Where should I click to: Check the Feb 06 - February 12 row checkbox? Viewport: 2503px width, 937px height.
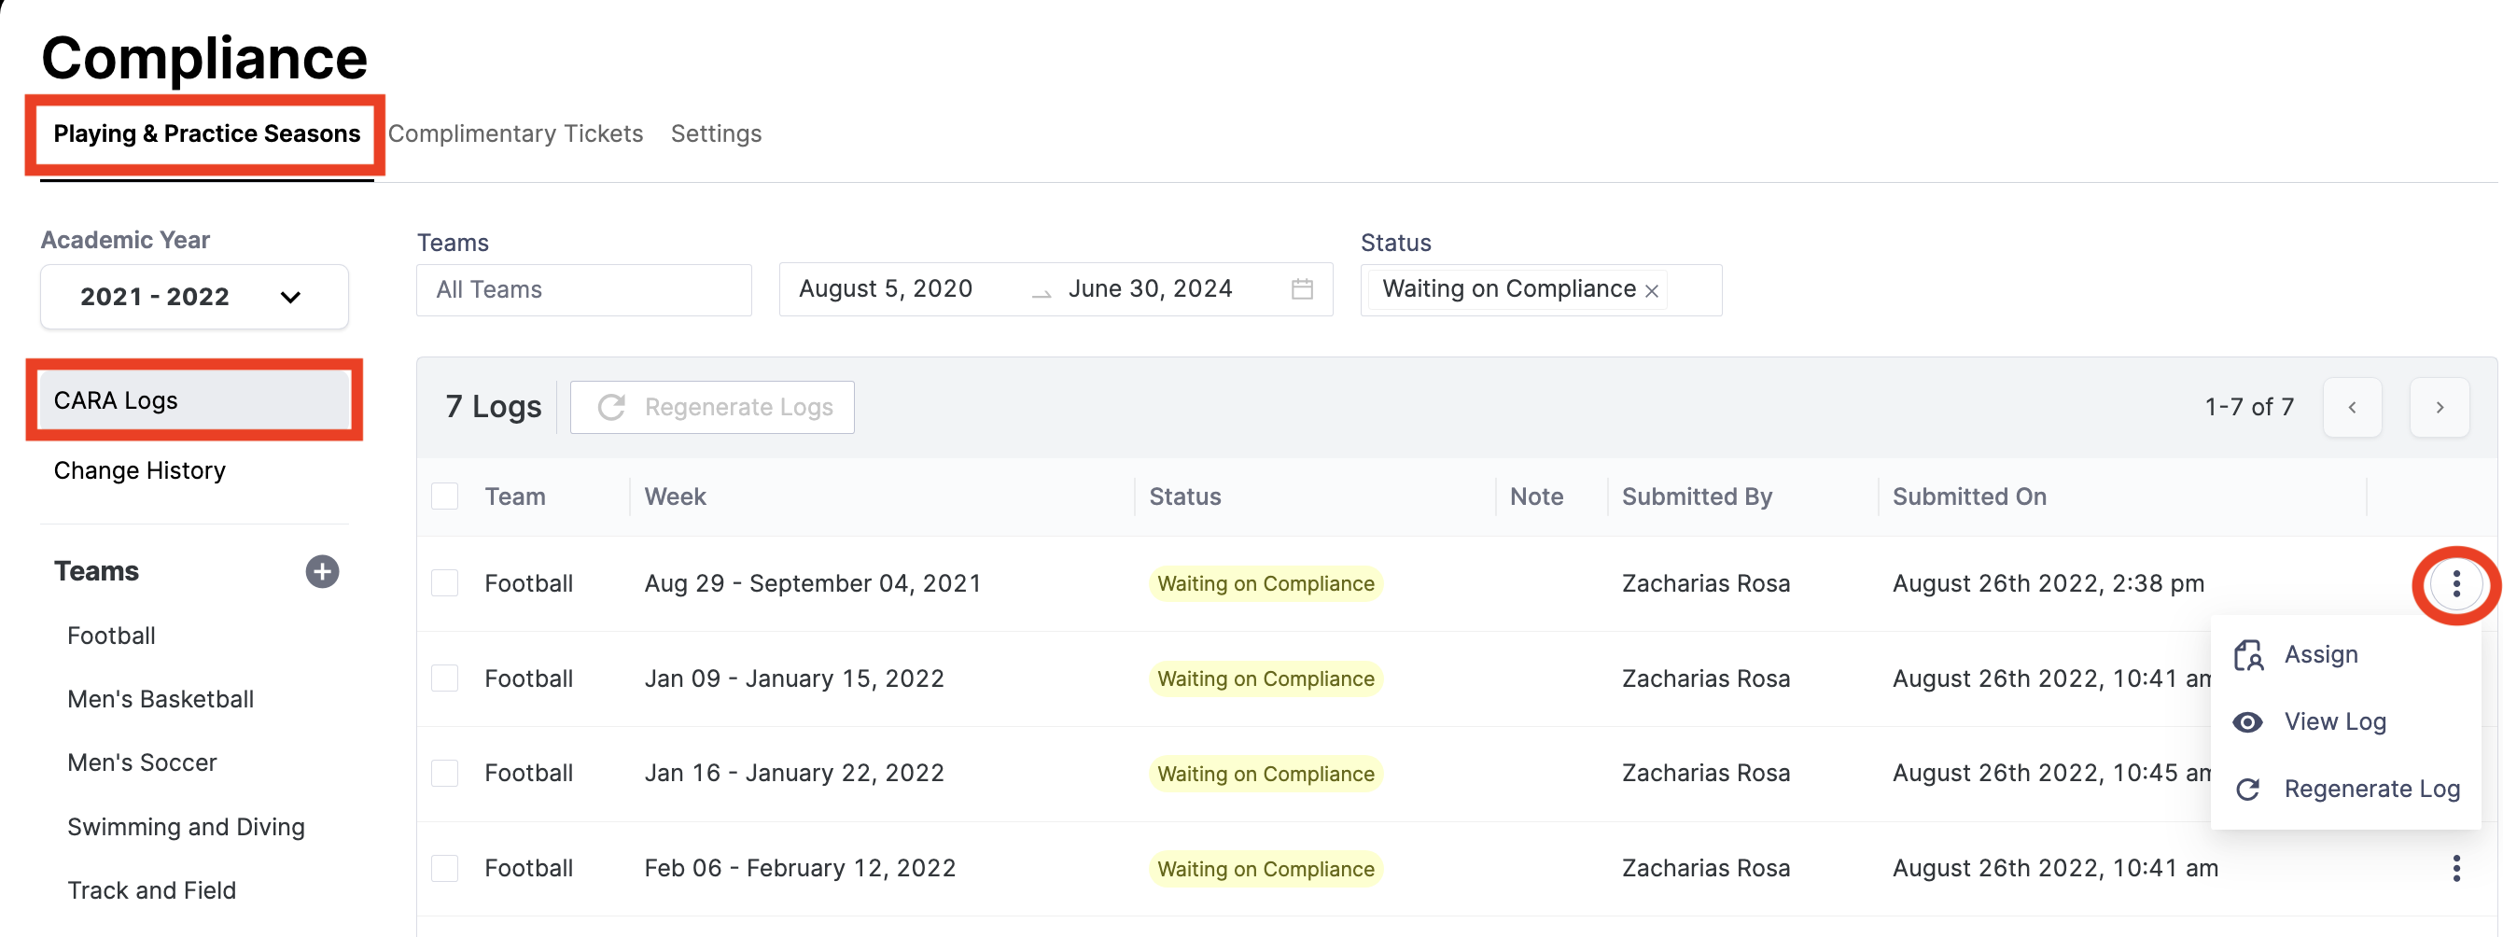click(445, 868)
